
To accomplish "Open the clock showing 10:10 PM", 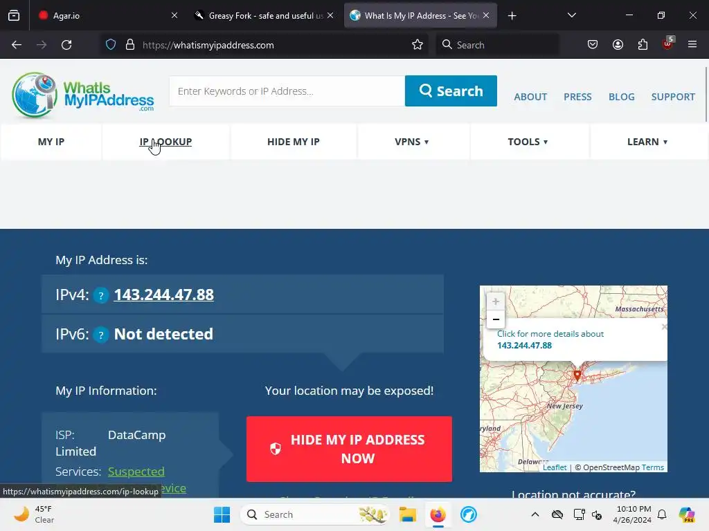I will (632, 514).
